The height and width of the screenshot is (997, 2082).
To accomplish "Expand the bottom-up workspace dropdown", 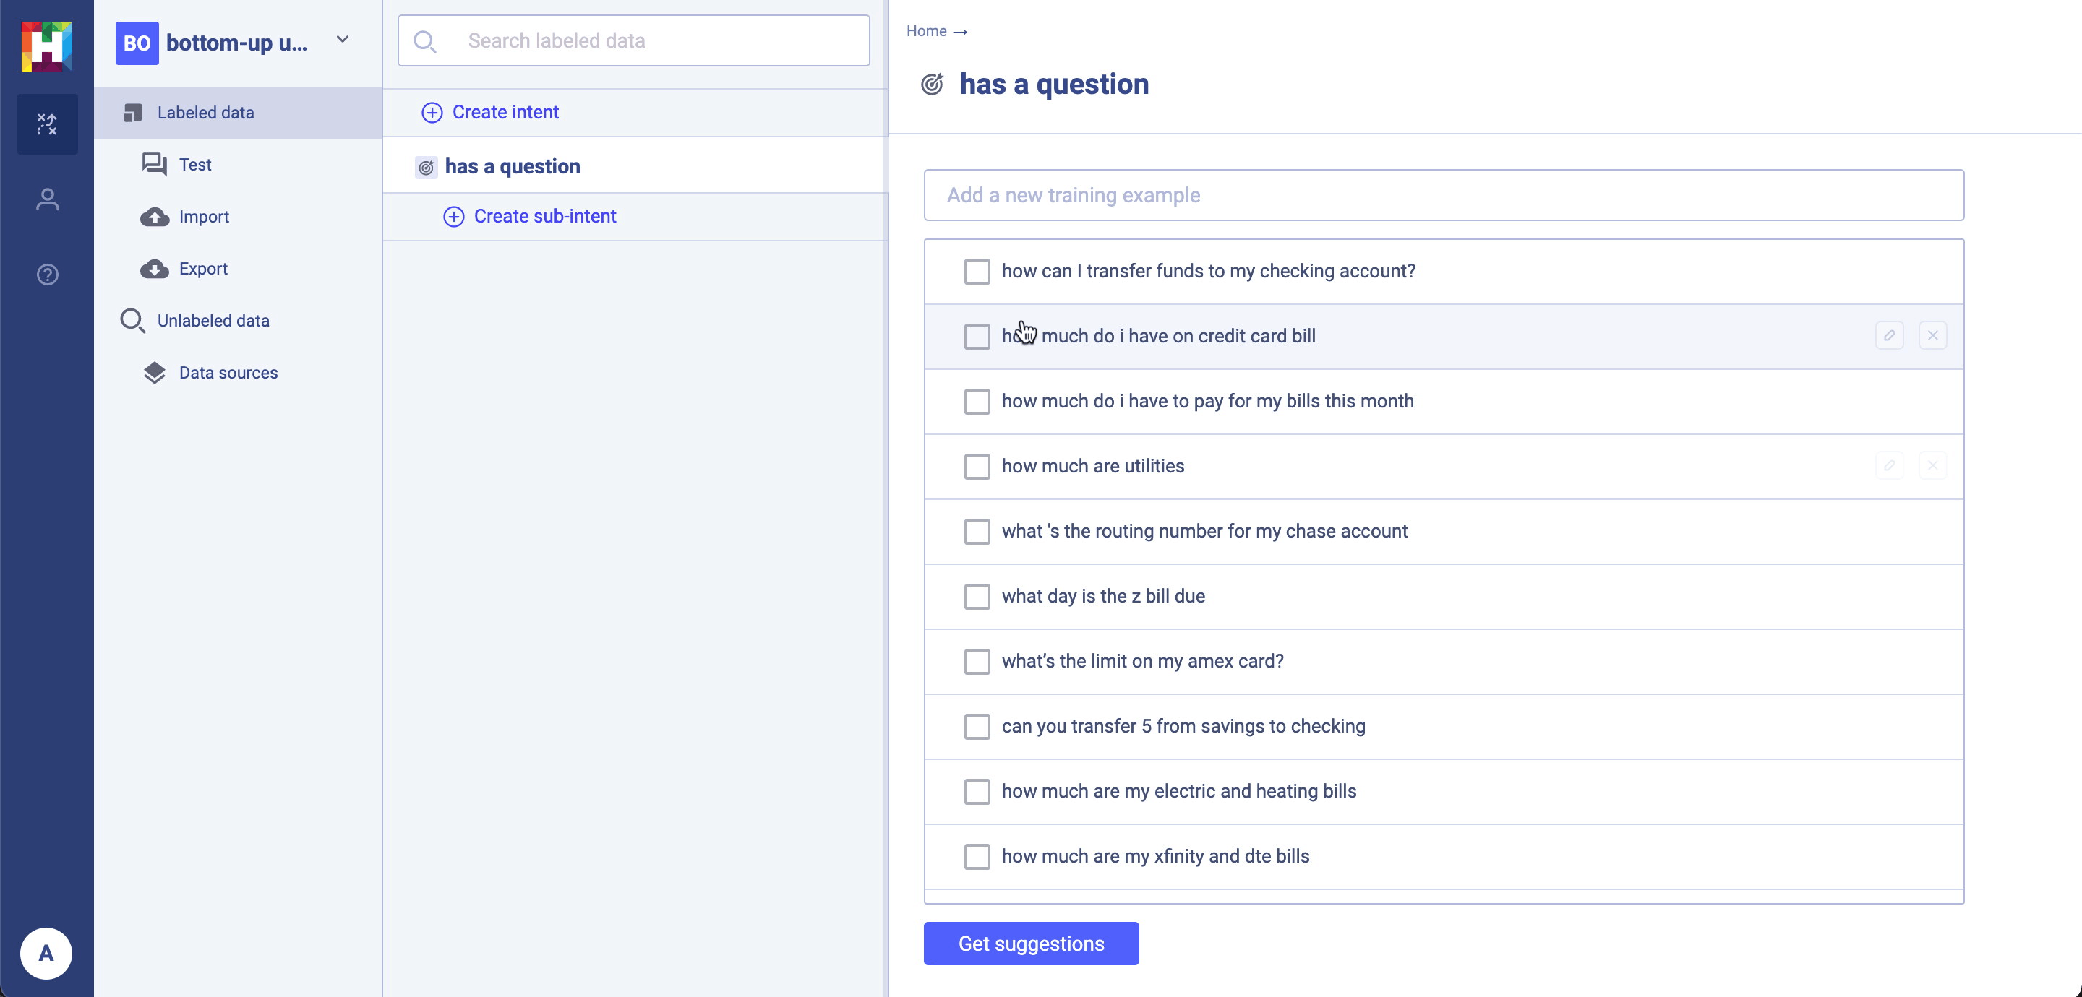I will click(x=342, y=40).
